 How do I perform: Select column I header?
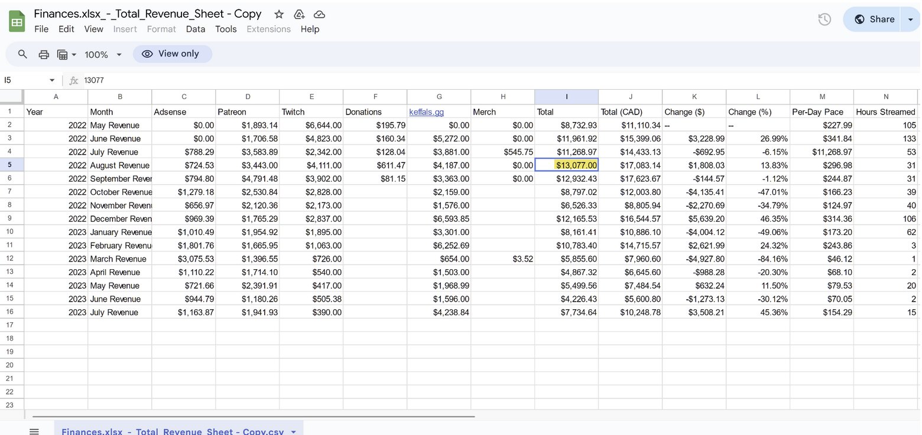(566, 97)
